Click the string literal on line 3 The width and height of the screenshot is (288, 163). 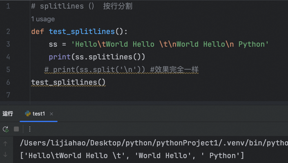click(x=170, y=44)
